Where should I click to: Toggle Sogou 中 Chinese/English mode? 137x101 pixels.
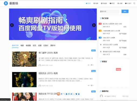coord(61,94)
